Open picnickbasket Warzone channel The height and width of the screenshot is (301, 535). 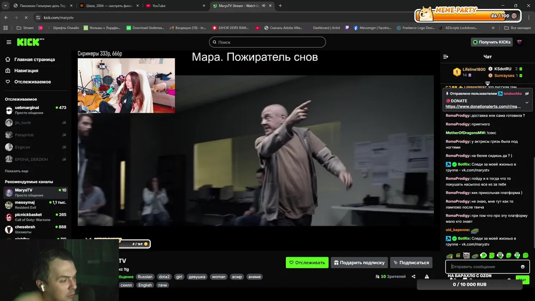pyautogui.click(x=36, y=217)
